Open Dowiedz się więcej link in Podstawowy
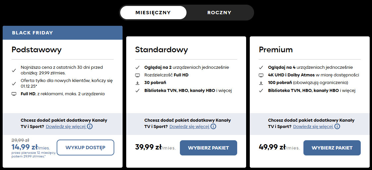 (66, 126)
